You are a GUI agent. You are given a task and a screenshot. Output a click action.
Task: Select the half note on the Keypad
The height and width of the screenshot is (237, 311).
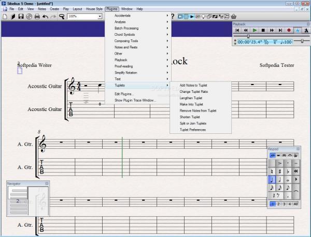[x=280, y=179]
